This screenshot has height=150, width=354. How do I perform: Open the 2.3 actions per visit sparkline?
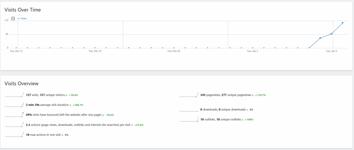click(x=15, y=124)
